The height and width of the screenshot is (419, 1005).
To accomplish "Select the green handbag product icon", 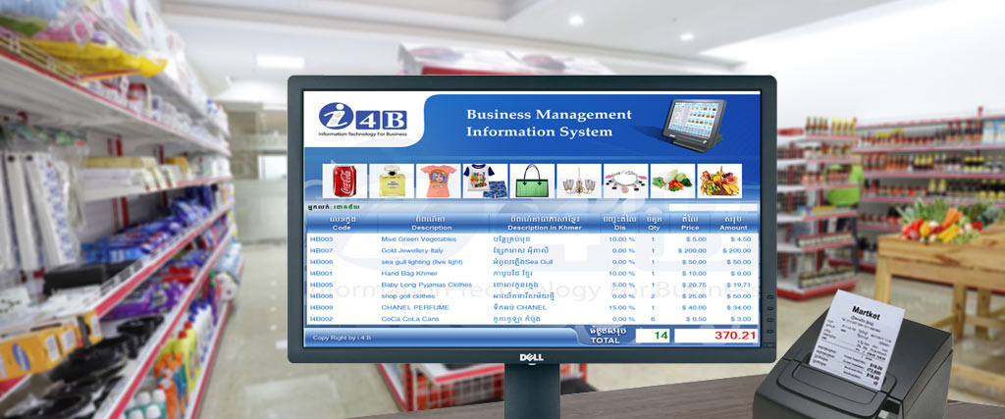I will pos(531,182).
